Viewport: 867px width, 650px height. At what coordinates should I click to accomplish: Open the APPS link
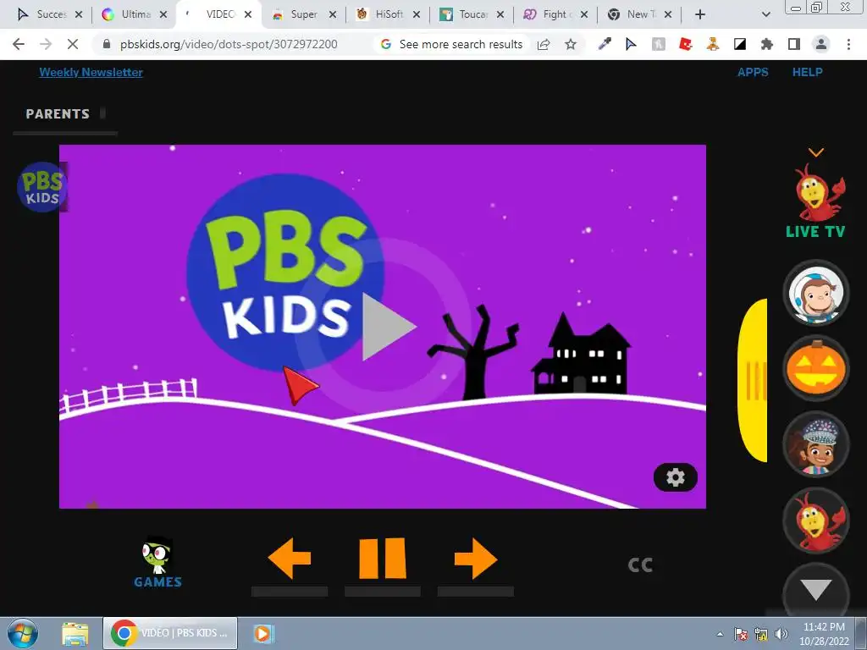[x=753, y=72]
